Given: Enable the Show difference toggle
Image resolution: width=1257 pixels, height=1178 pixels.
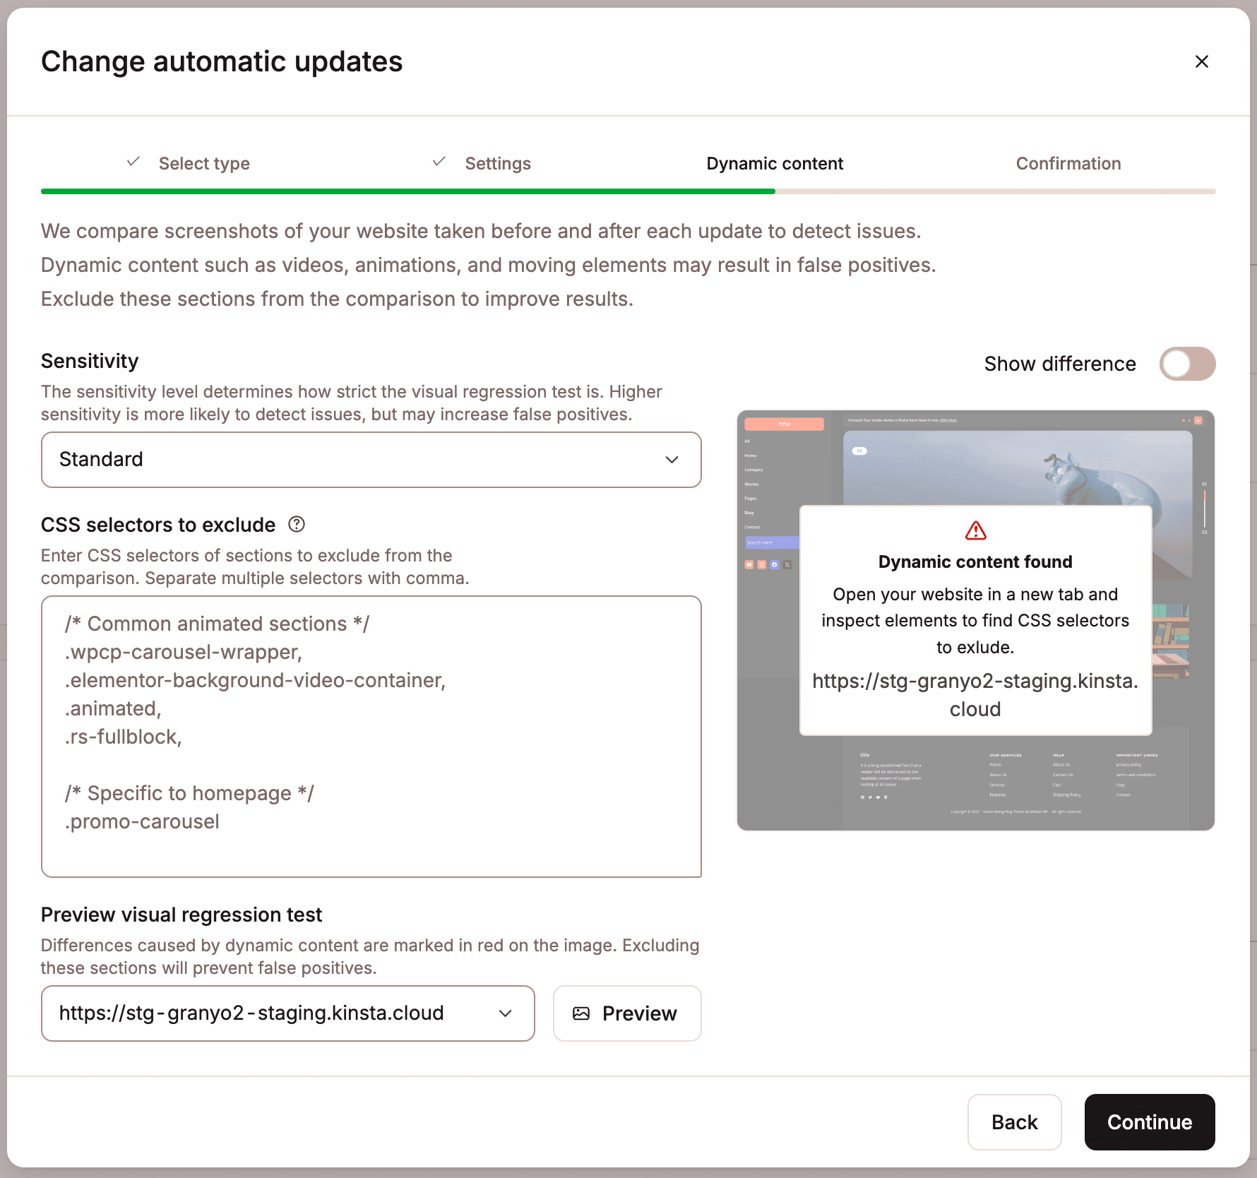Looking at the screenshot, I should (1186, 364).
